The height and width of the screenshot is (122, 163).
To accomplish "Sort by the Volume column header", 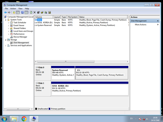I will point(44,17).
